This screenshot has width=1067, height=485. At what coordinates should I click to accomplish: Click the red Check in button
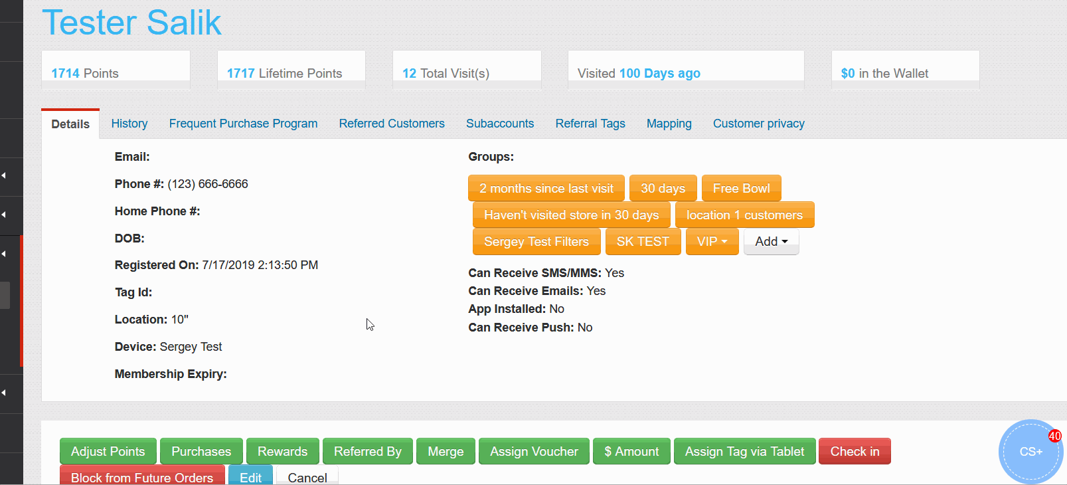855,452
